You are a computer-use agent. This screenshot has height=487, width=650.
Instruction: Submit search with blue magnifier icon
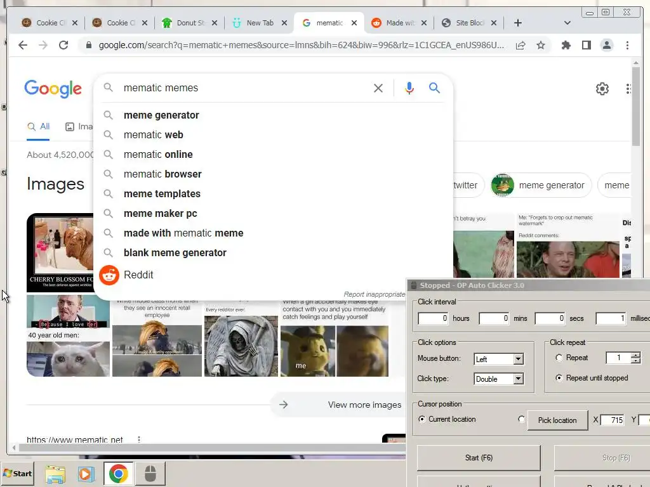pos(434,88)
